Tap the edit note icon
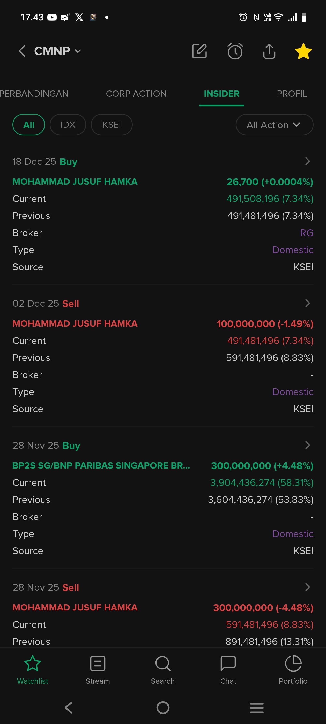The width and height of the screenshot is (326, 724). click(x=199, y=51)
